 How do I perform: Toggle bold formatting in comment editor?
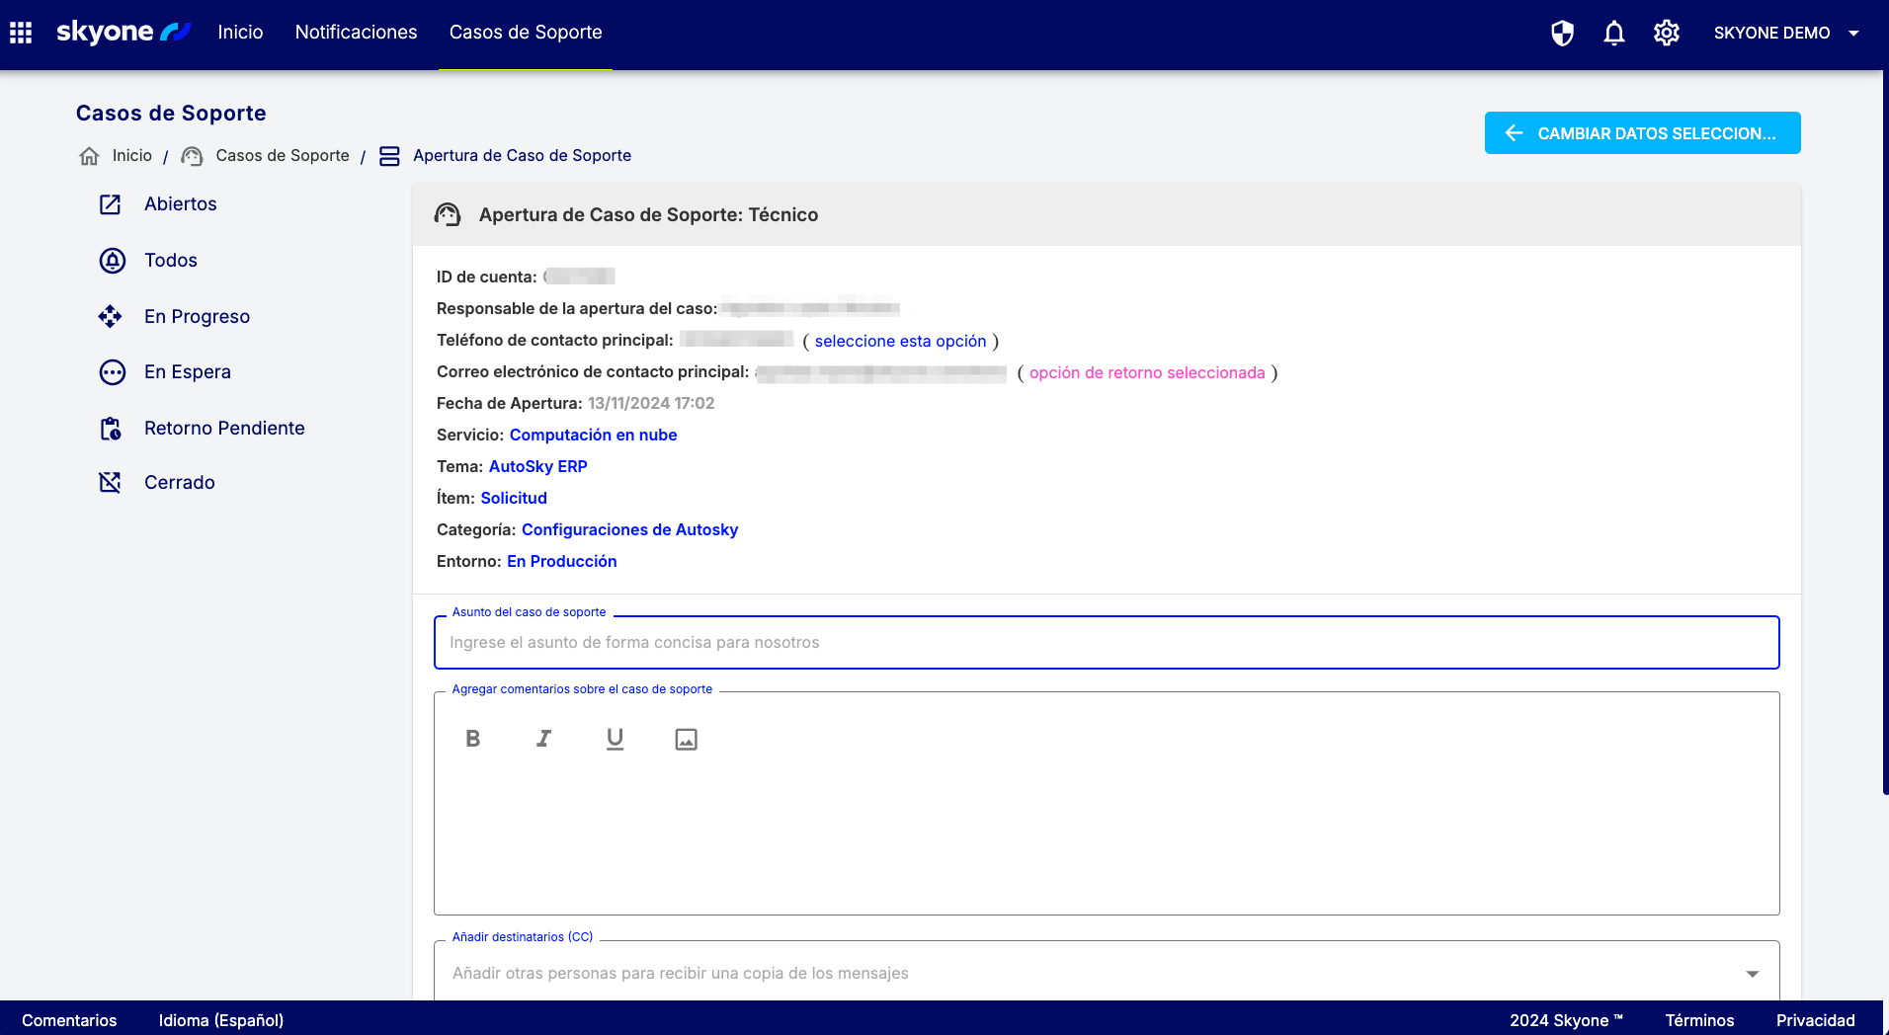pos(473,739)
